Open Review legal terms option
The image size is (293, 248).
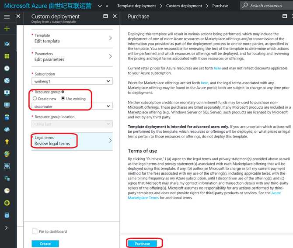[x=72, y=141]
